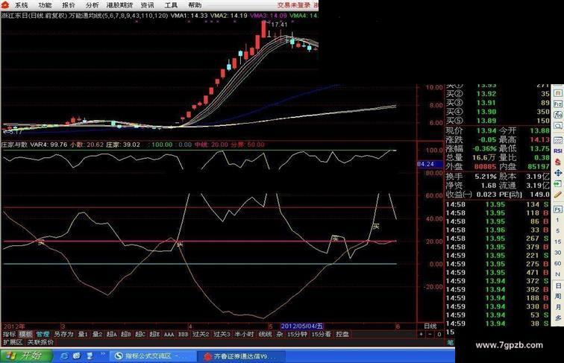Select the 指标 tab
Viewport: 564px width, 363px height.
[x=10, y=334]
